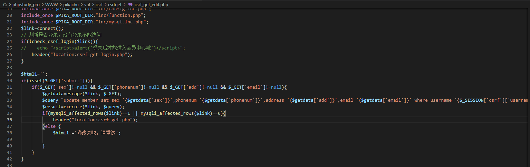Click the C: drive breadcrumb segment
The width and height of the screenshot is (530, 167).
click(x=5, y=5)
